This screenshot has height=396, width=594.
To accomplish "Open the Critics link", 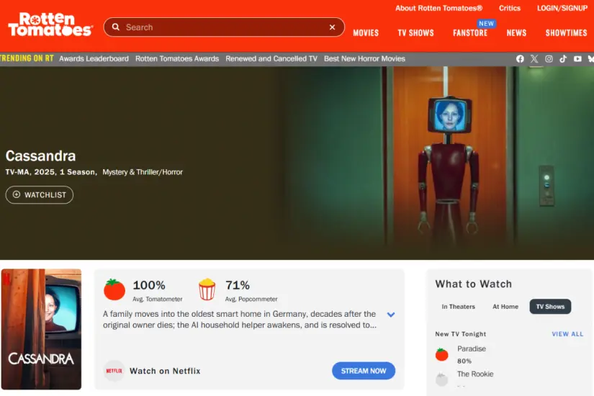I will coord(510,9).
